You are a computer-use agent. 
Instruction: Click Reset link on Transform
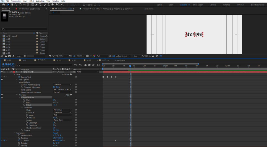click(x=55, y=133)
